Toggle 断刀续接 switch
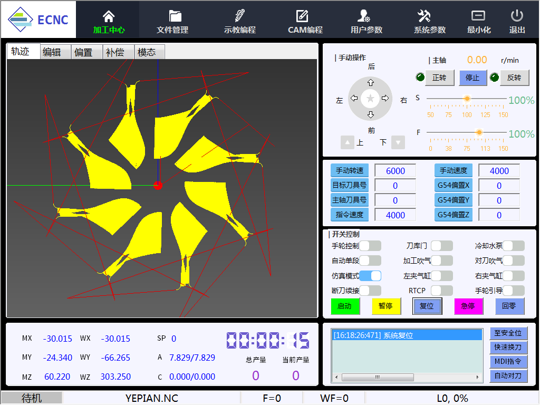The width and height of the screenshot is (540, 405). 370,291
